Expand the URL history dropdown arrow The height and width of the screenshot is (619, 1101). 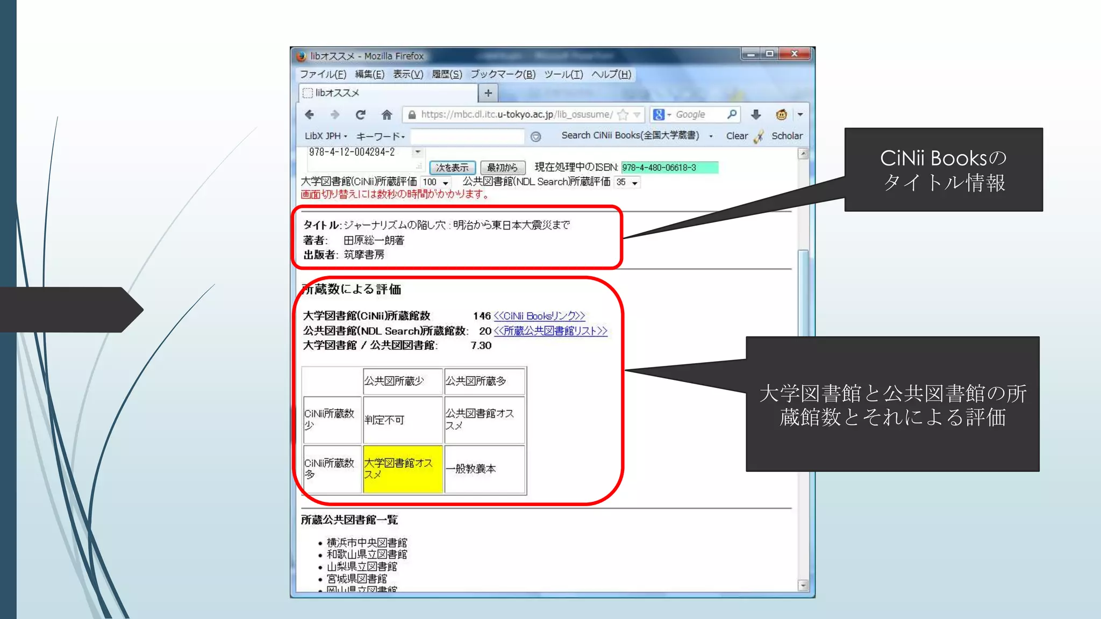(x=637, y=114)
